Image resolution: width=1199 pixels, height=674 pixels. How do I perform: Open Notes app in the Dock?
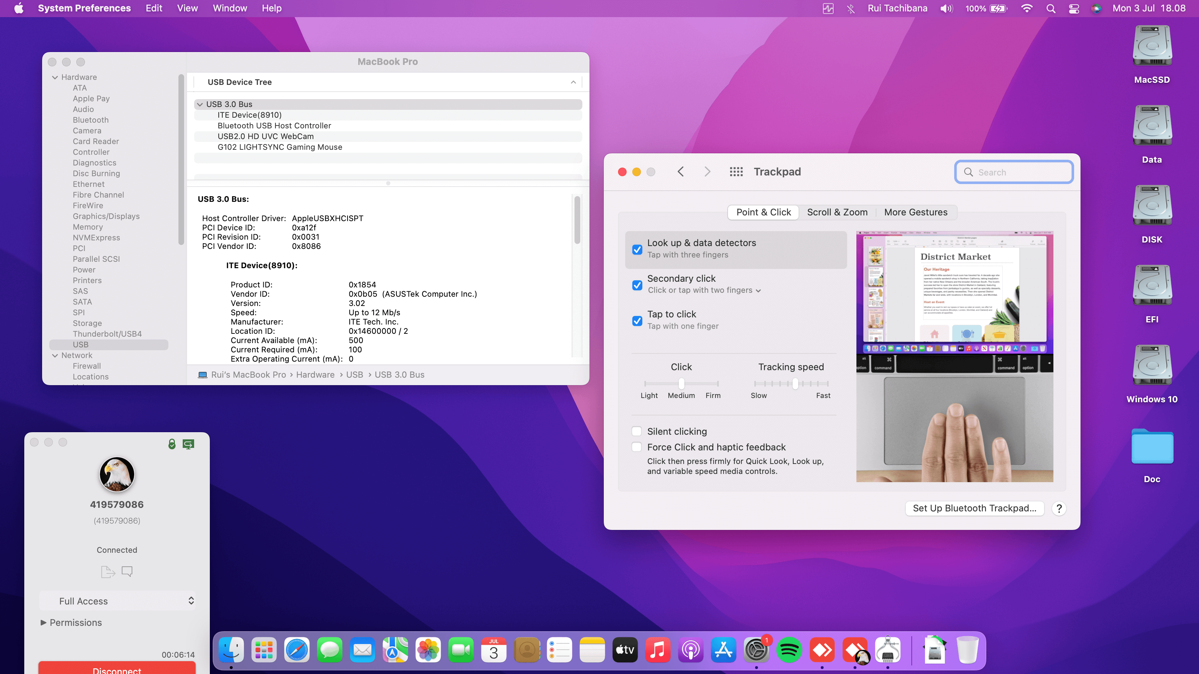coord(592,650)
